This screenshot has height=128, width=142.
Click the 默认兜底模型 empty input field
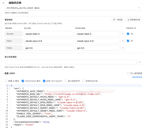pyautogui.click(x=70, y=62)
